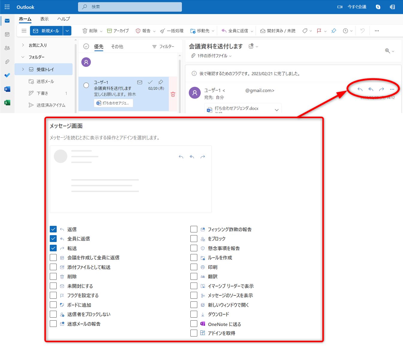The height and width of the screenshot is (347, 403).
Task: Open the Calendar icon in left rail
Action: tap(7, 34)
